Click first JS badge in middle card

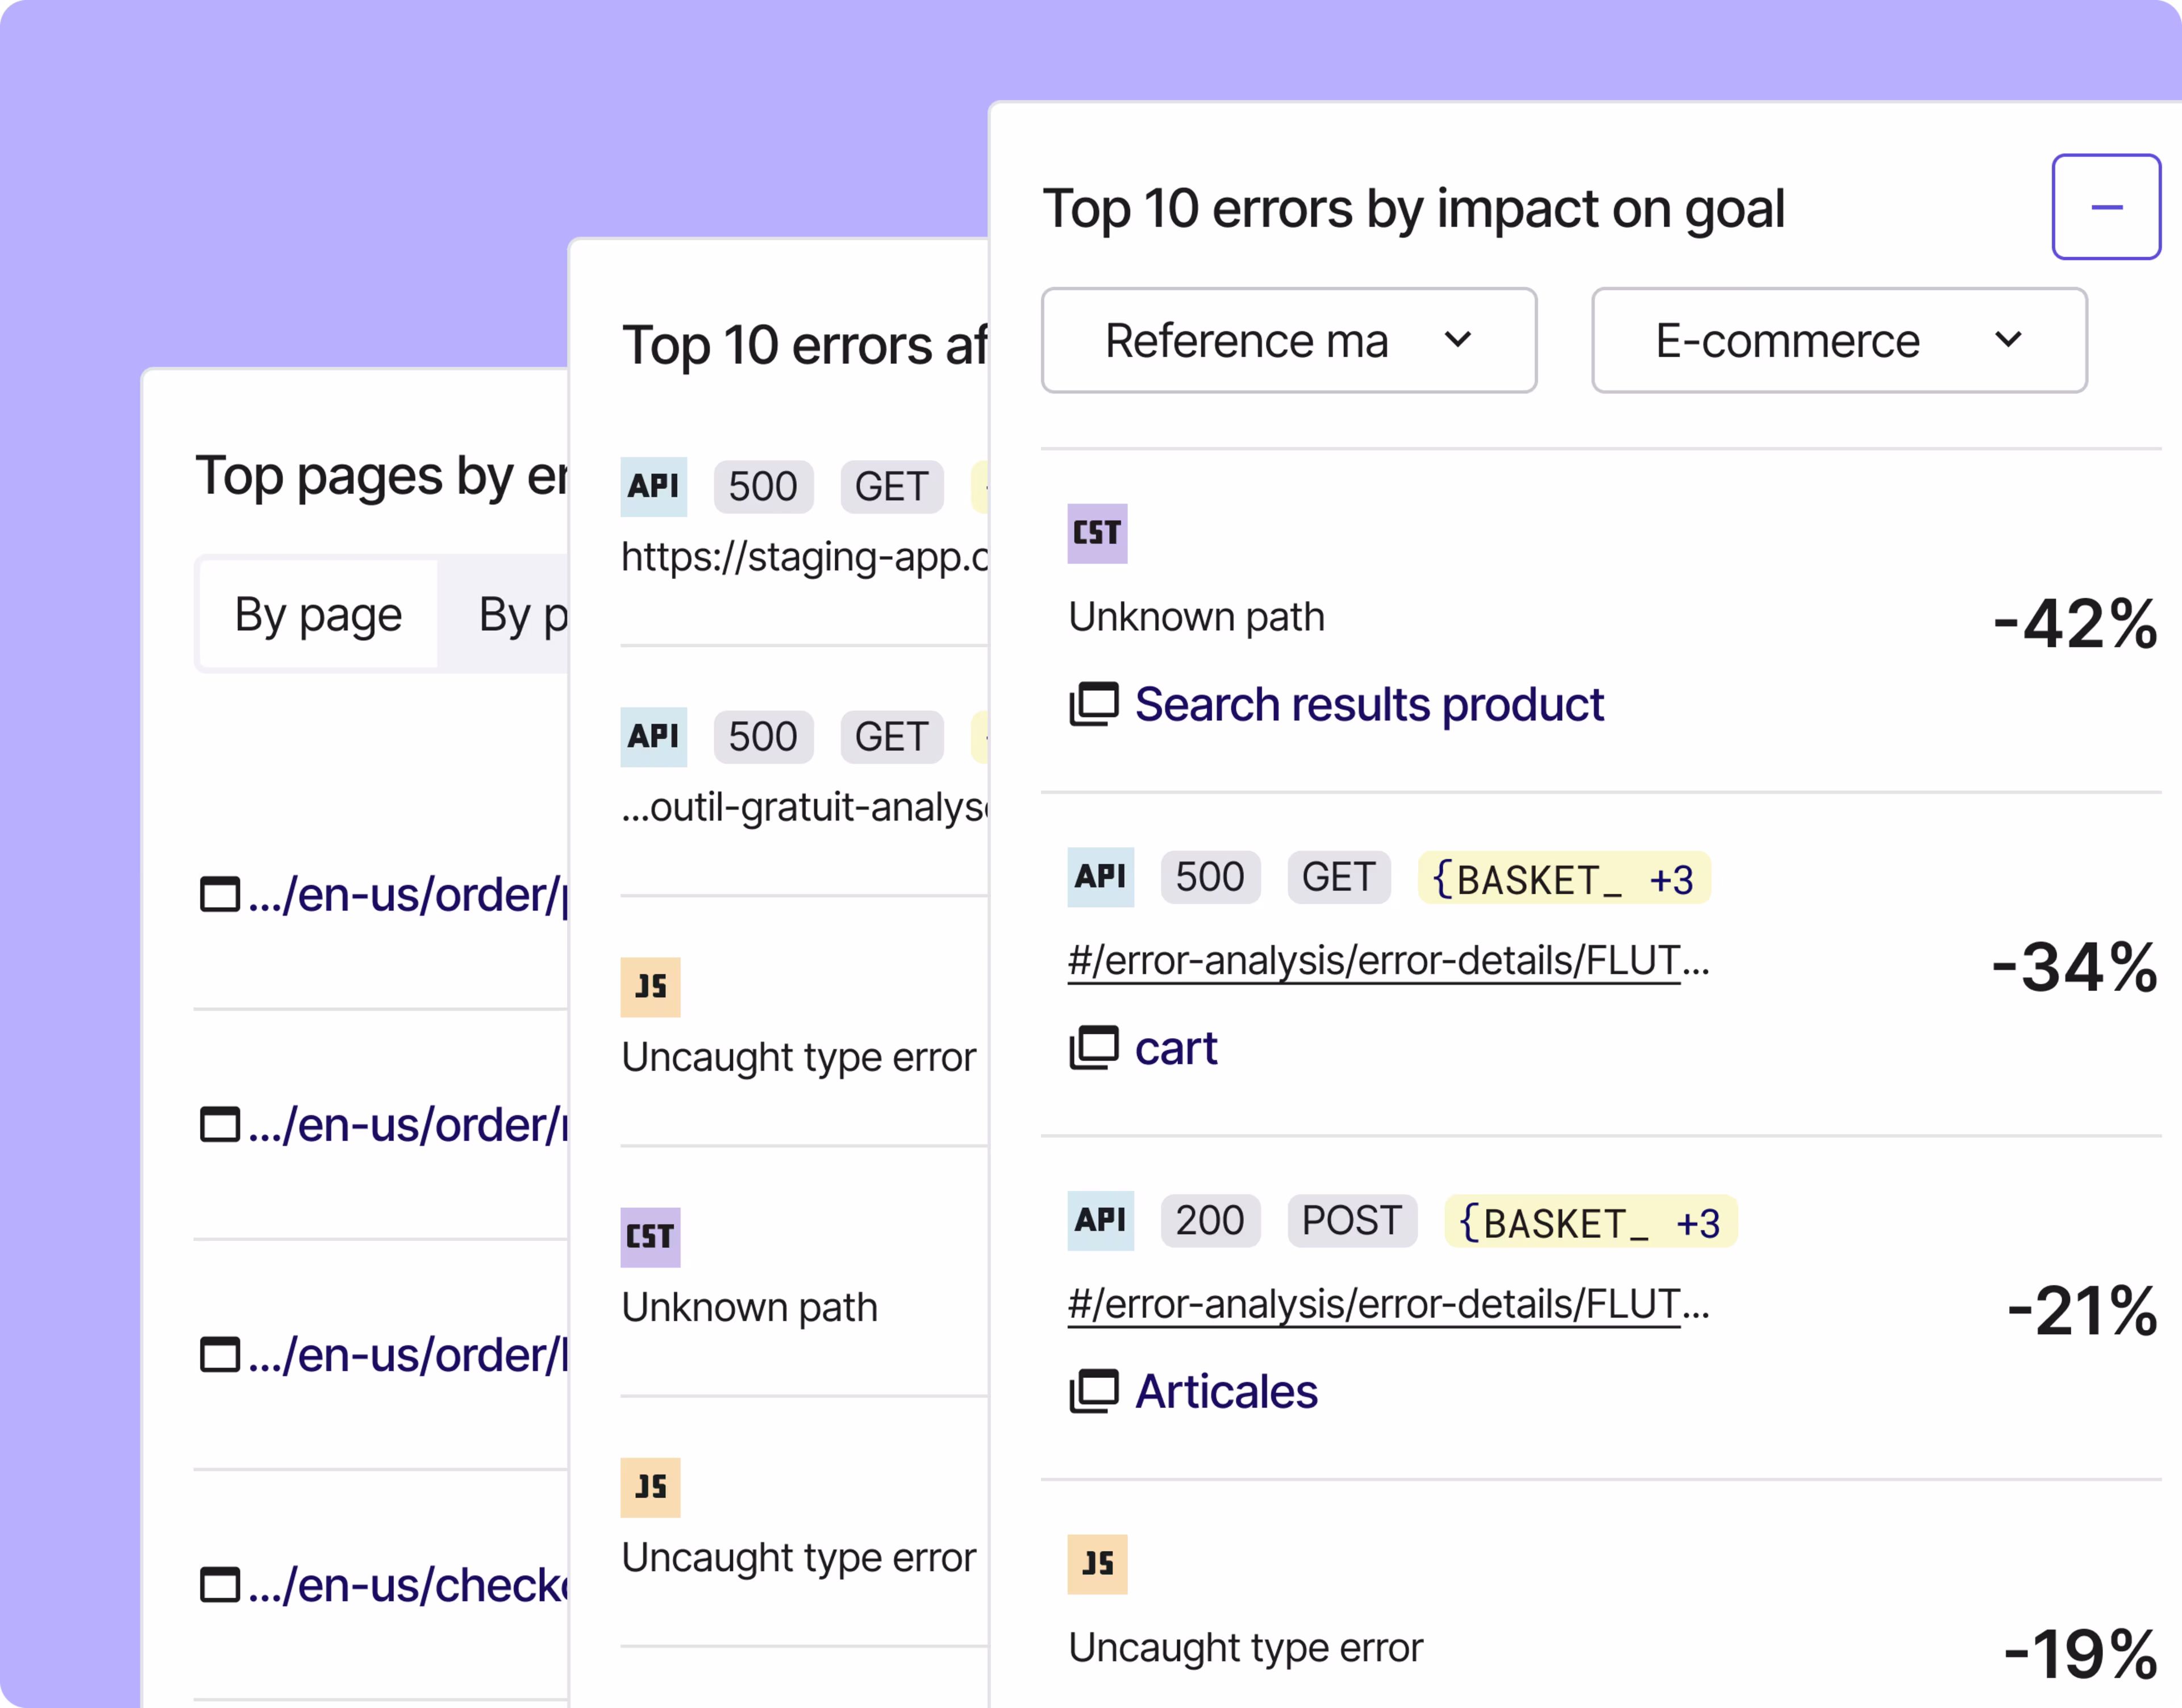click(x=650, y=987)
